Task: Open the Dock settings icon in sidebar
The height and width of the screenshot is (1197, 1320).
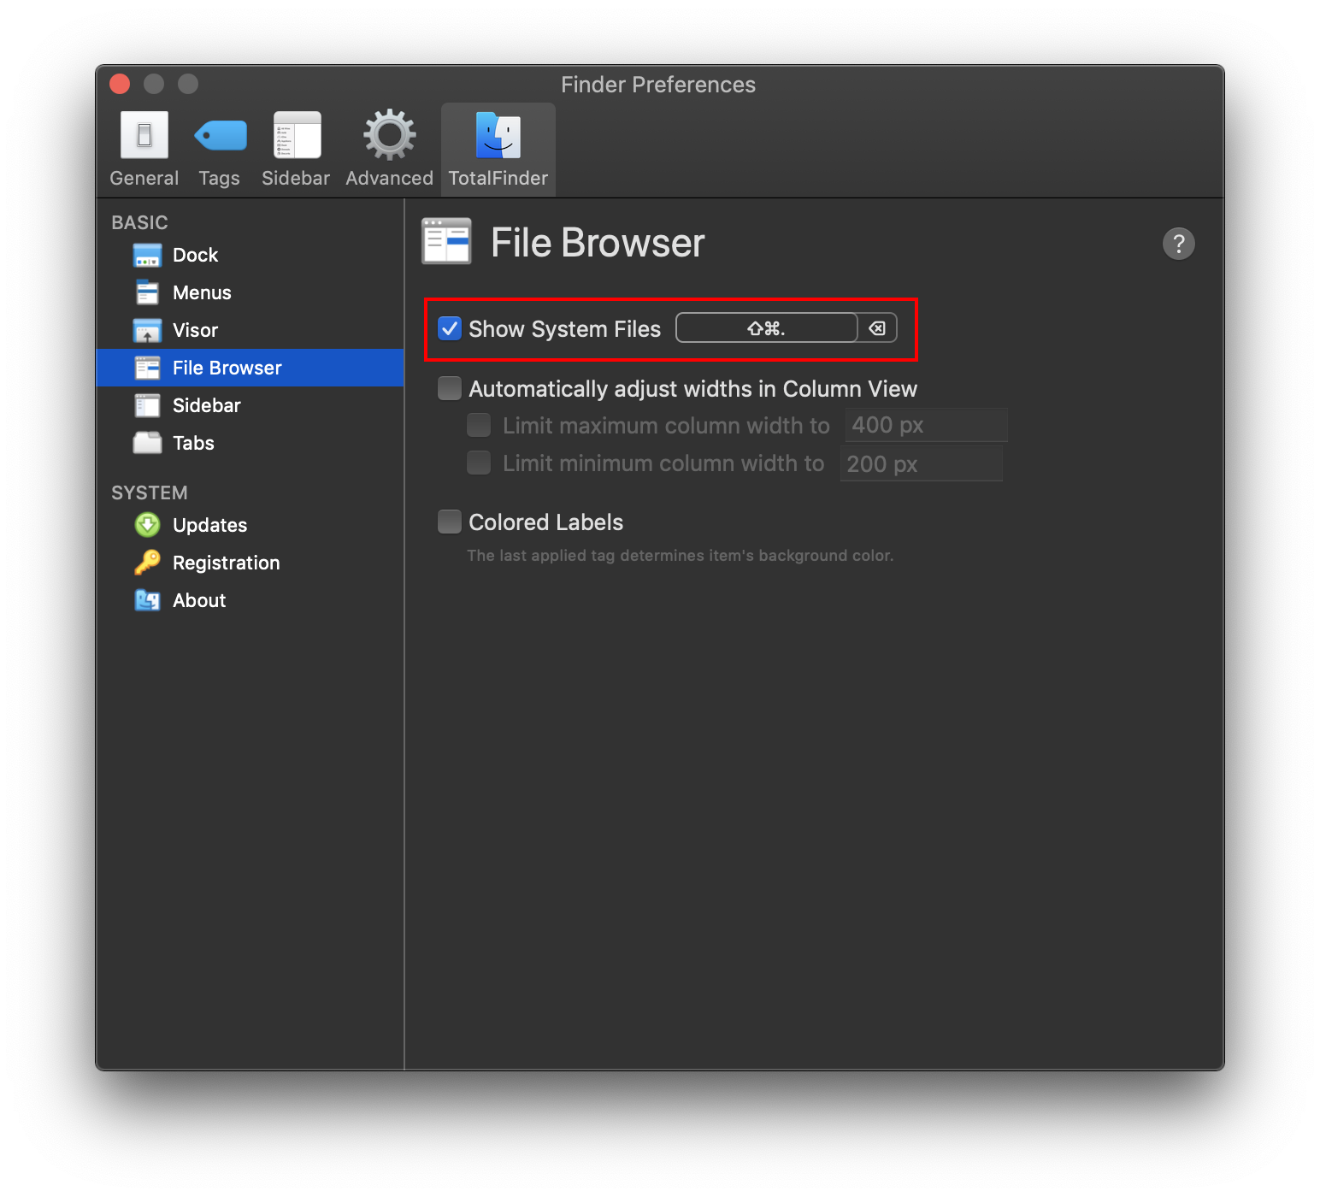Action: point(147,254)
